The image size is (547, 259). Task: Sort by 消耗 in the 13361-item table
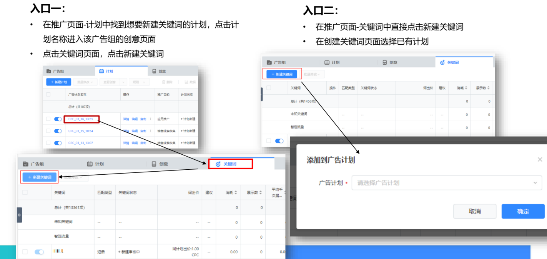coord(236,192)
